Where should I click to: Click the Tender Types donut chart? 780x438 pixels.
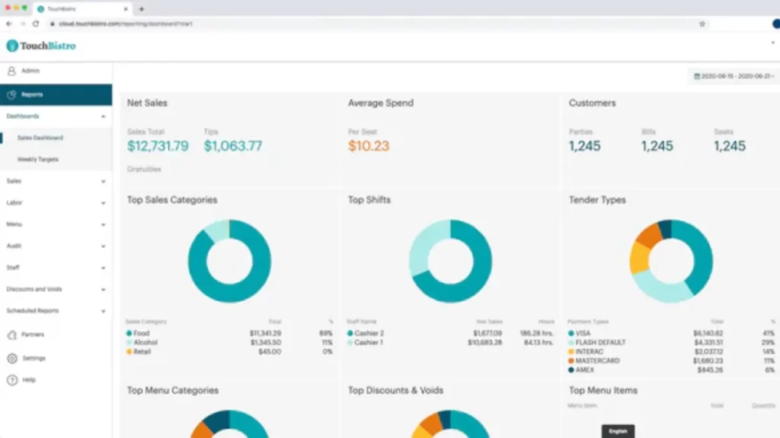pyautogui.click(x=672, y=262)
